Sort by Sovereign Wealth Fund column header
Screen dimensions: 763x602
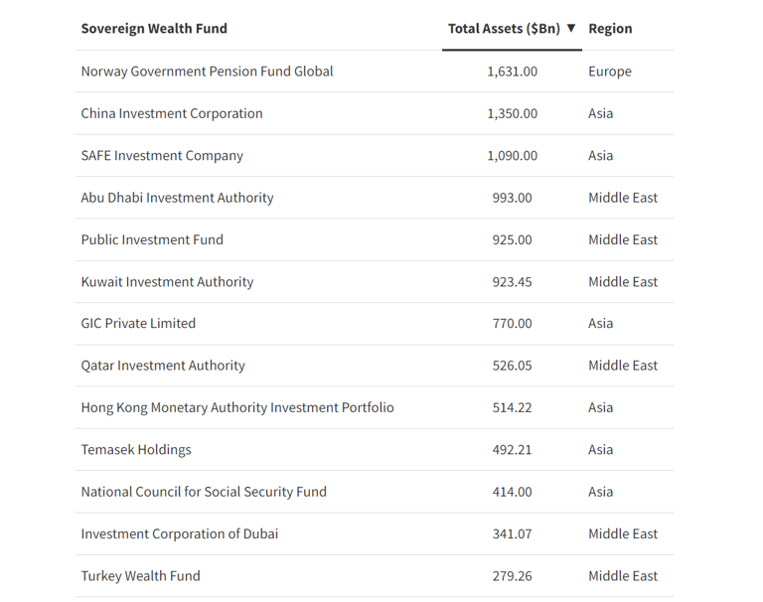point(154,29)
